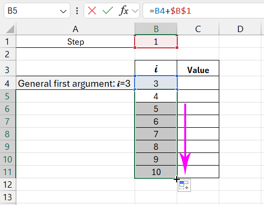The width and height of the screenshot is (264, 205).
Task: Click cell B9 containing 8
Action: coord(156,147)
